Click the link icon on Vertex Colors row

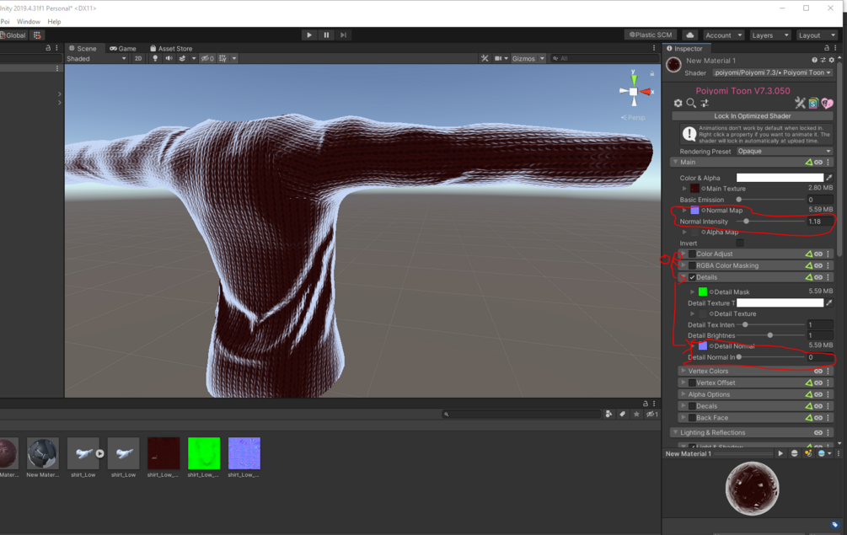818,371
